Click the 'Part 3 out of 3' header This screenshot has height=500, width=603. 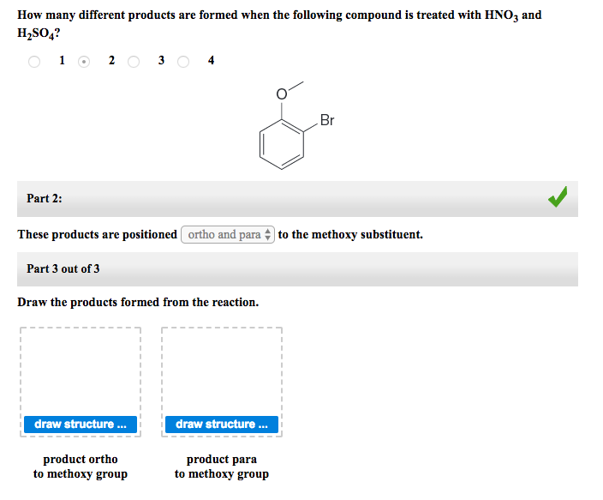pos(297,269)
